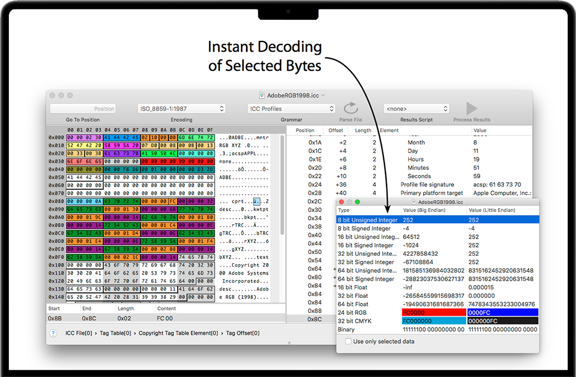This screenshot has height=377, width=576.
Task: Click the AdobeRGB1998.icc document icon in main title bar
Action: coord(262,95)
